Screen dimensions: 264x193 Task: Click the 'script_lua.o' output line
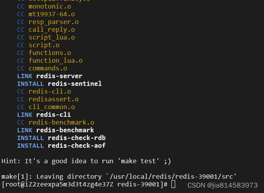(46, 38)
